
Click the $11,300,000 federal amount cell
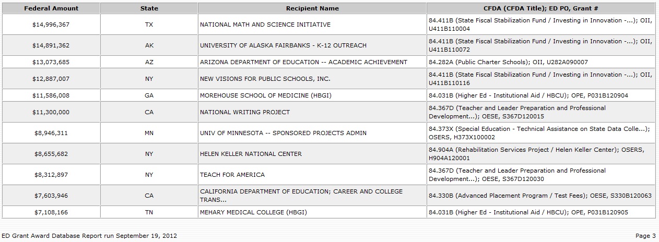pyautogui.click(x=51, y=112)
